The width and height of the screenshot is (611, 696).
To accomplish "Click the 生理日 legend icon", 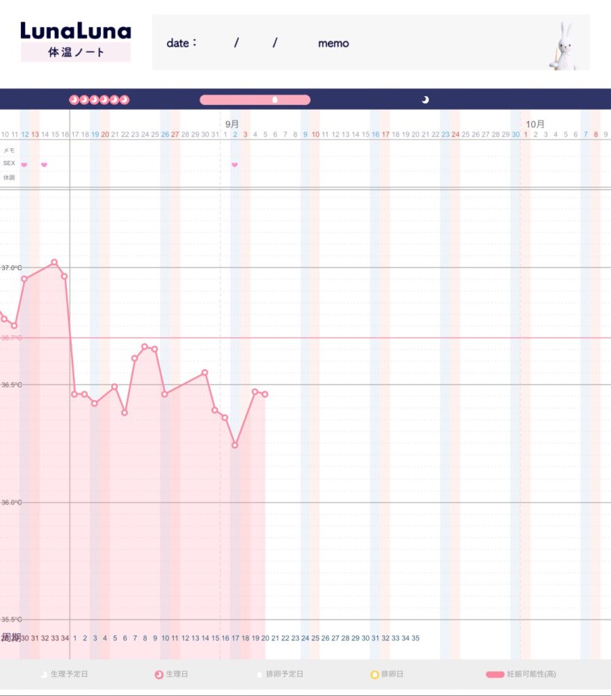I will pos(159,674).
